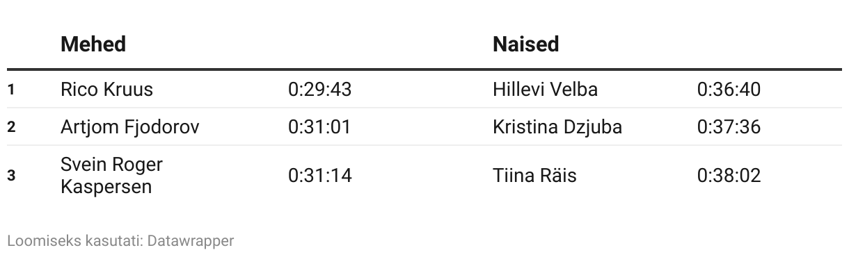This screenshot has width=849, height=257.
Task: Click the time 0:36:40
Action: 729,90
